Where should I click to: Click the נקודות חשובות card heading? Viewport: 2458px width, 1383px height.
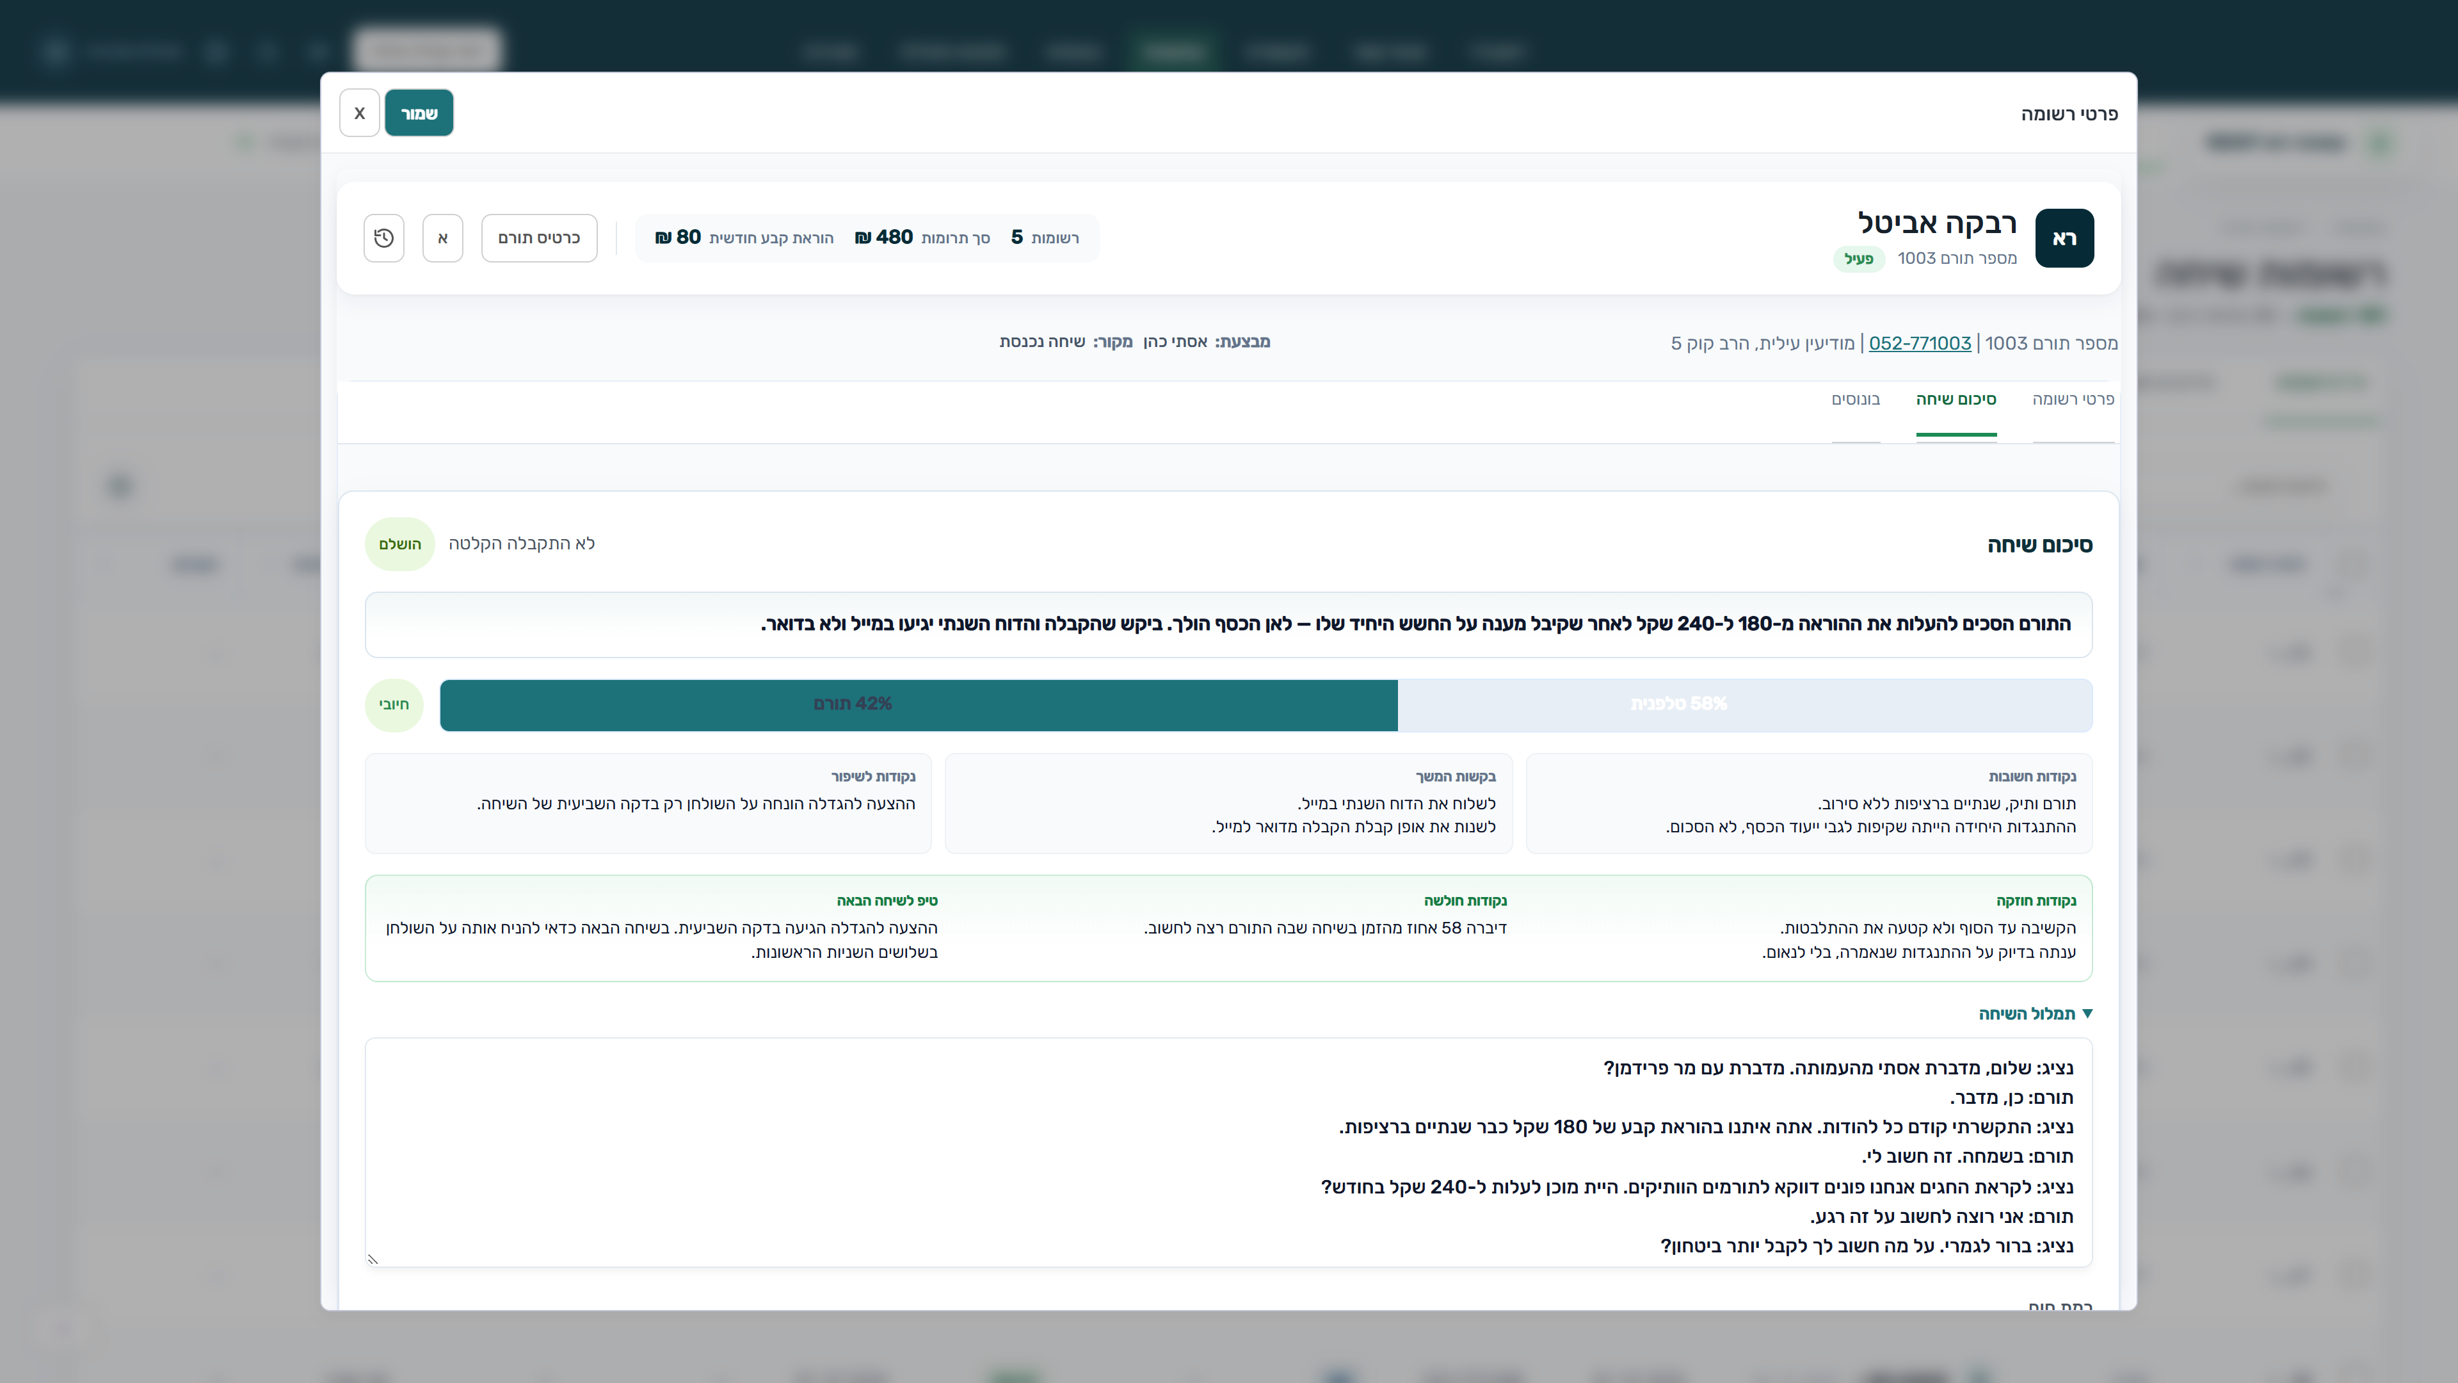[2032, 776]
